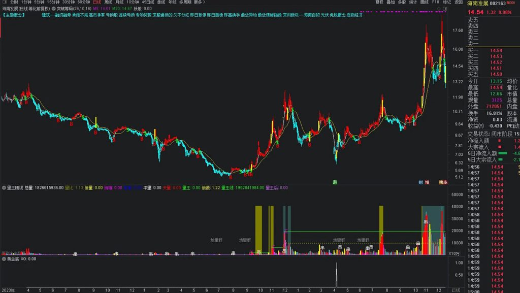Open the 画线 drawing tools
Viewport: 520px width, 293px height.
[425, 2]
